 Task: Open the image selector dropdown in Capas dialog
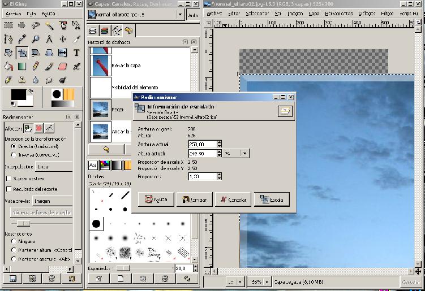(180, 15)
